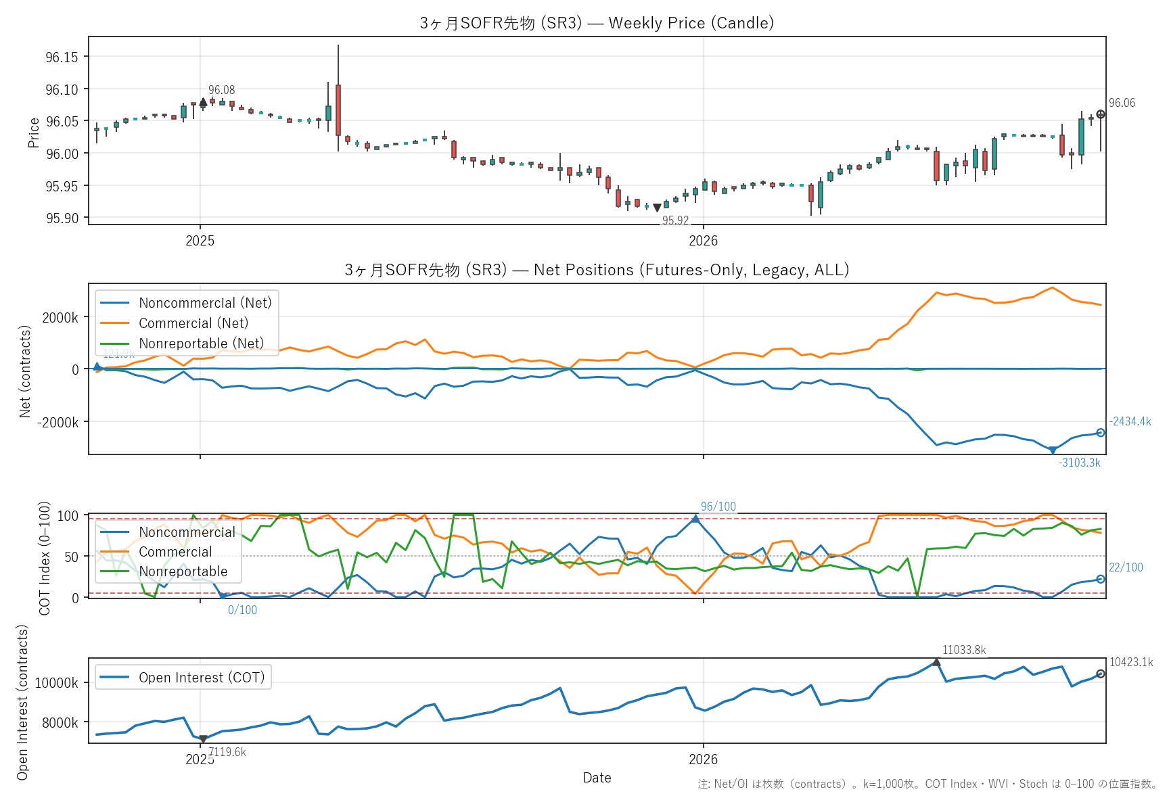Click the 11033.8k open interest peak label
1169x798 pixels.
(x=964, y=650)
